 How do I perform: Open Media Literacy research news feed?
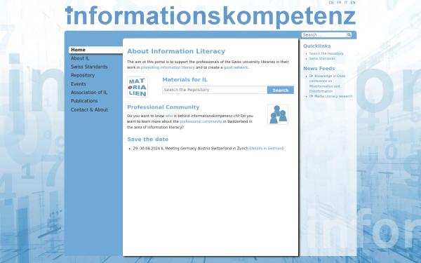click(330, 96)
